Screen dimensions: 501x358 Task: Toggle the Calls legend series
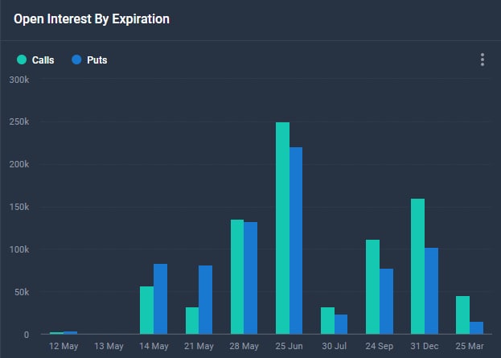click(x=43, y=60)
